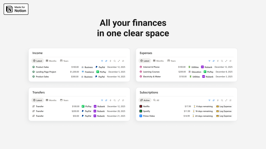Open the Landing Page Project income entry
The image size is (266, 149).
[x=46, y=72]
